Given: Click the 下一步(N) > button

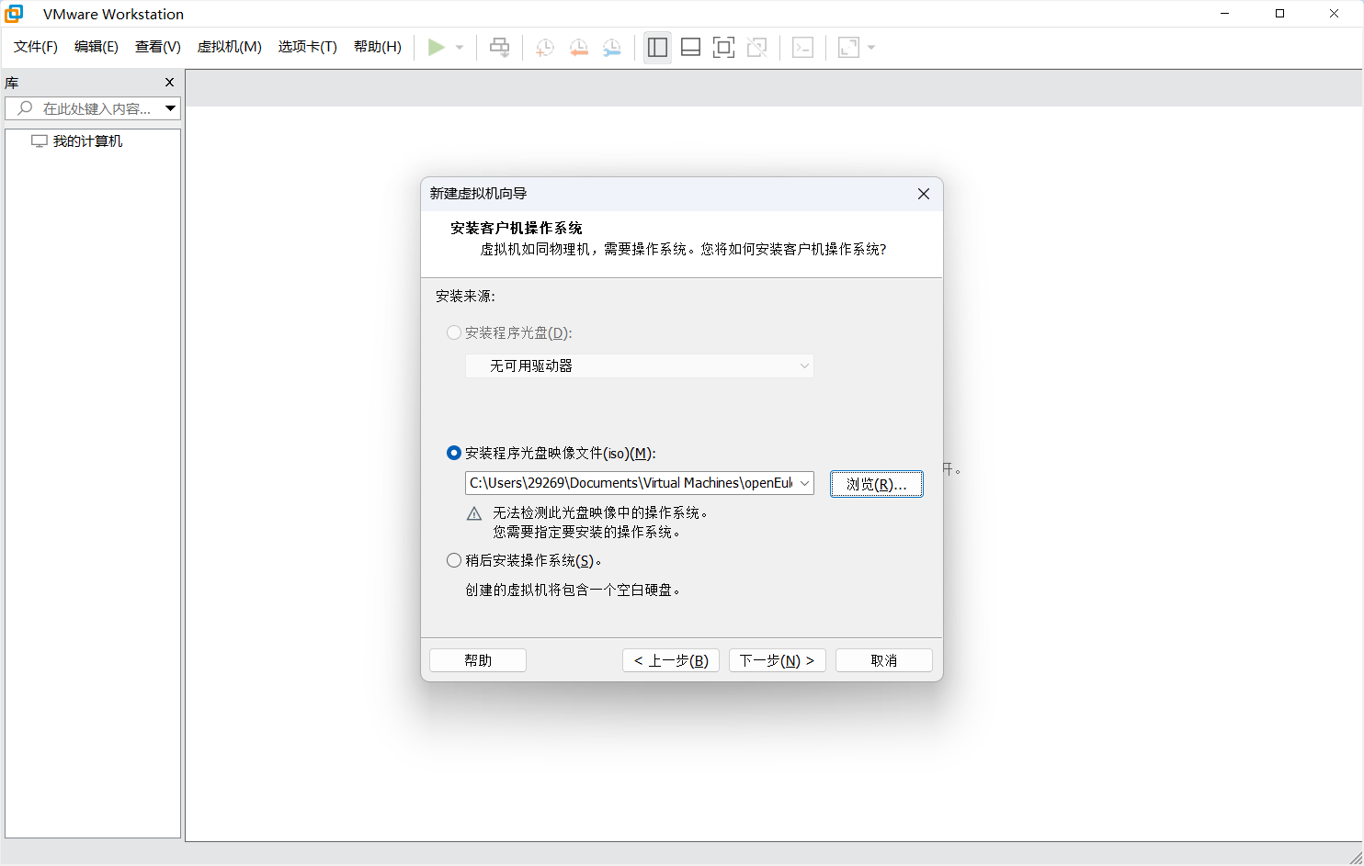Looking at the screenshot, I should [x=778, y=660].
